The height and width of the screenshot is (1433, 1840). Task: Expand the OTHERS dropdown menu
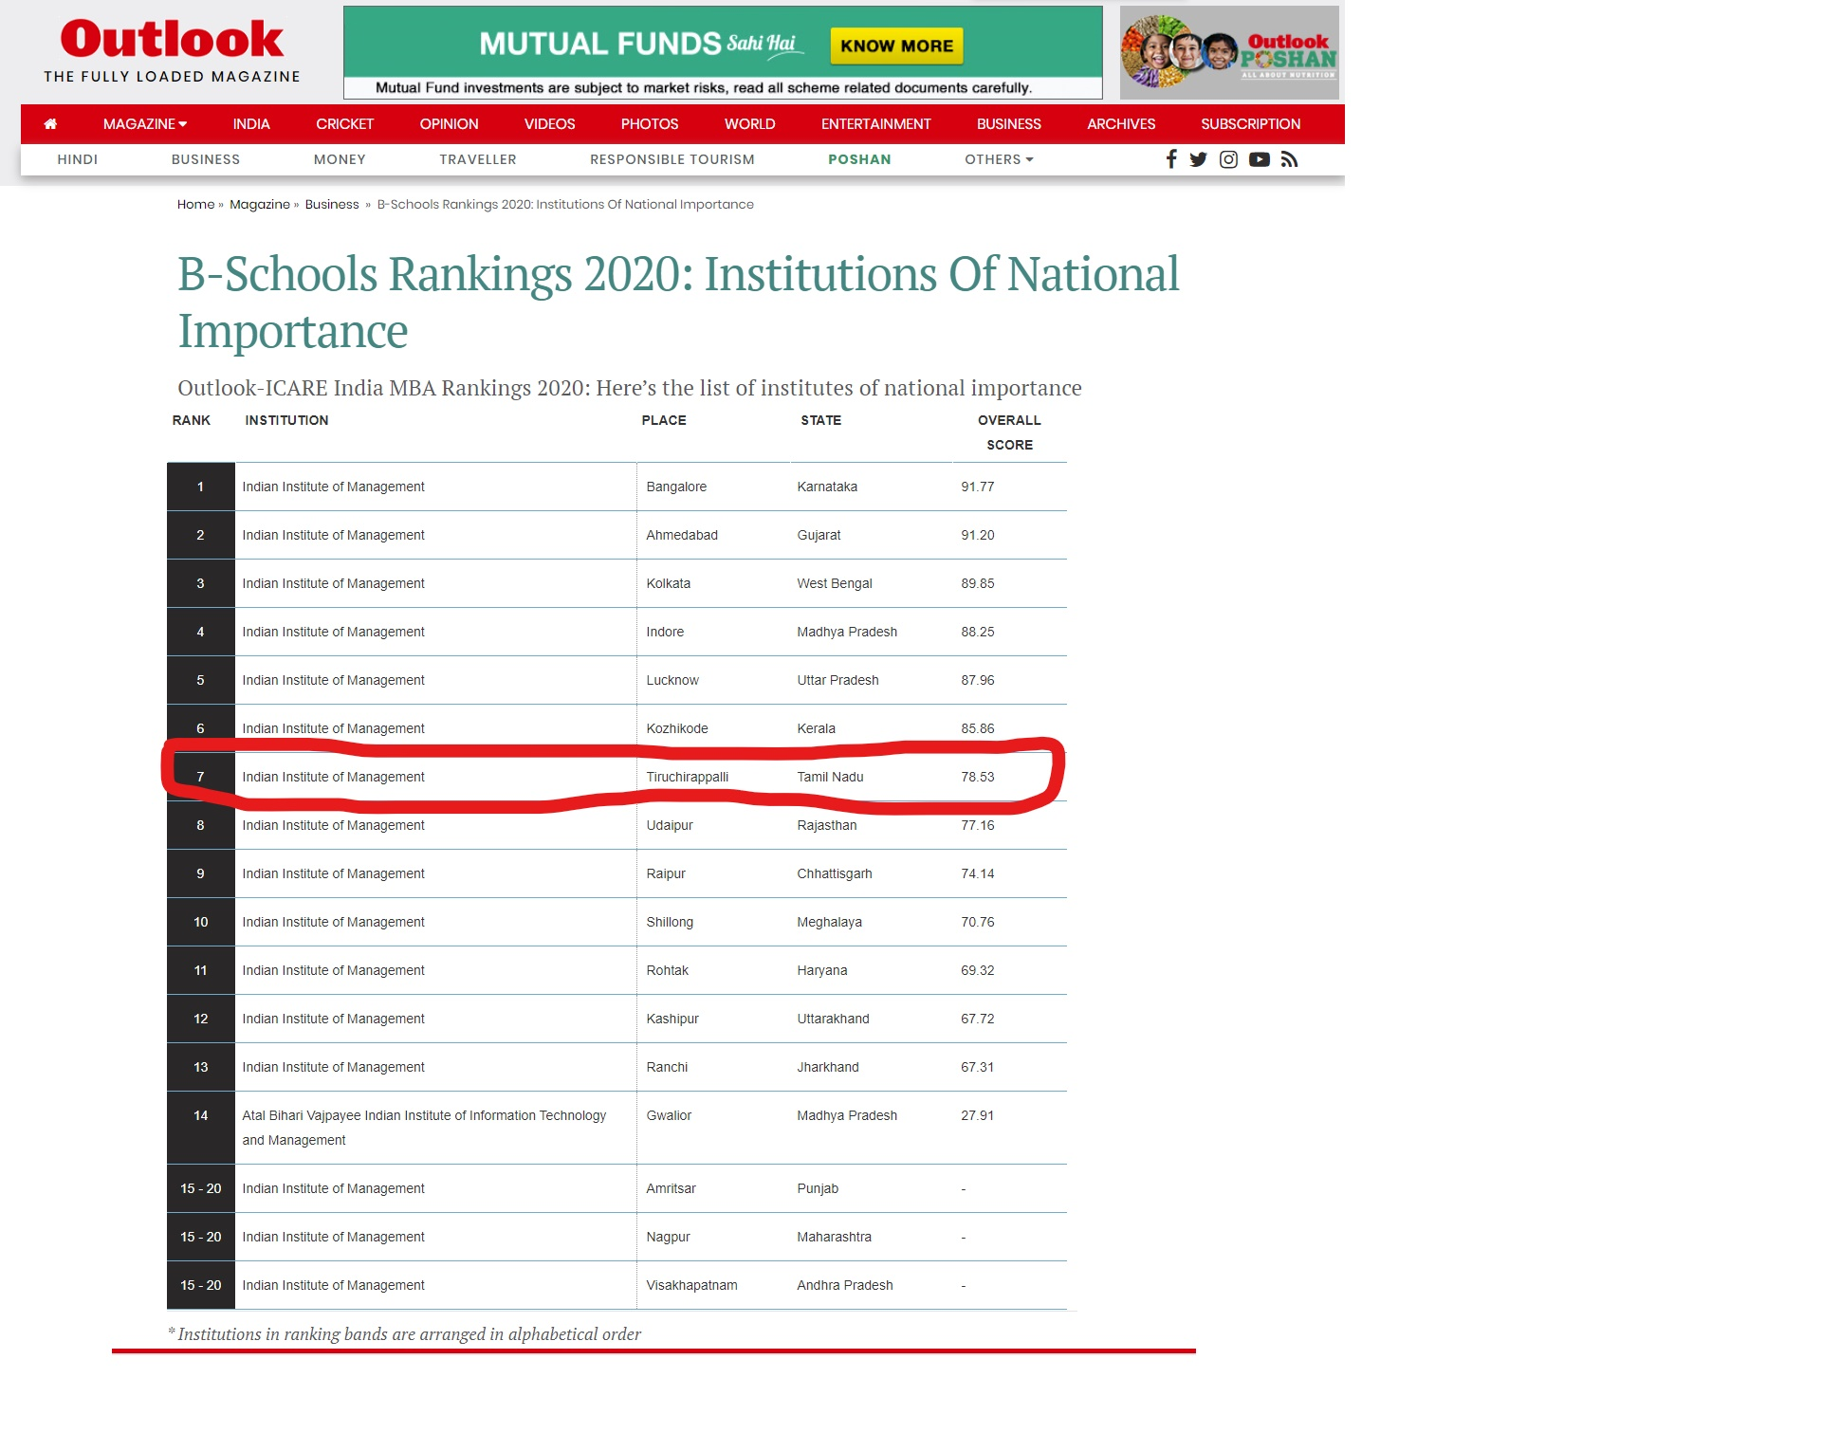(x=998, y=159)
